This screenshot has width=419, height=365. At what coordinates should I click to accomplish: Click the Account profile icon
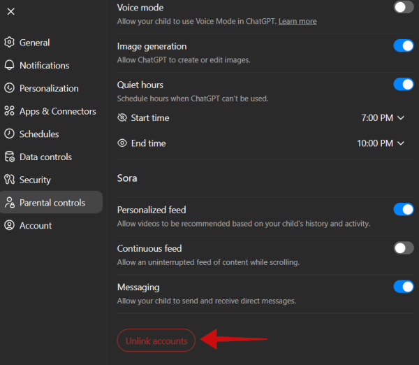tap(10, 225)
